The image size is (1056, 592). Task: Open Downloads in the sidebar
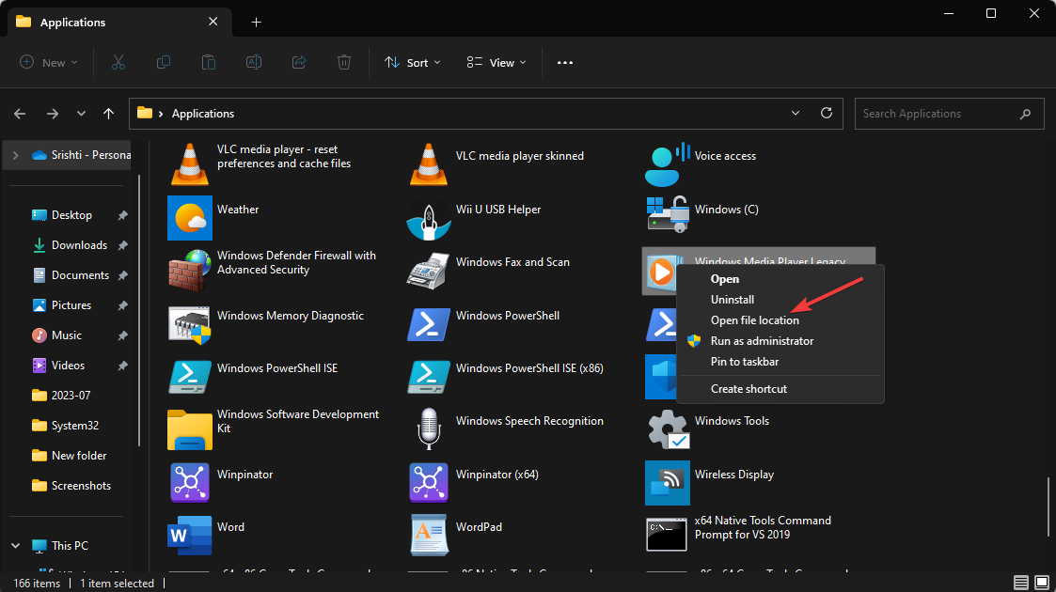(x=79, y=245)
